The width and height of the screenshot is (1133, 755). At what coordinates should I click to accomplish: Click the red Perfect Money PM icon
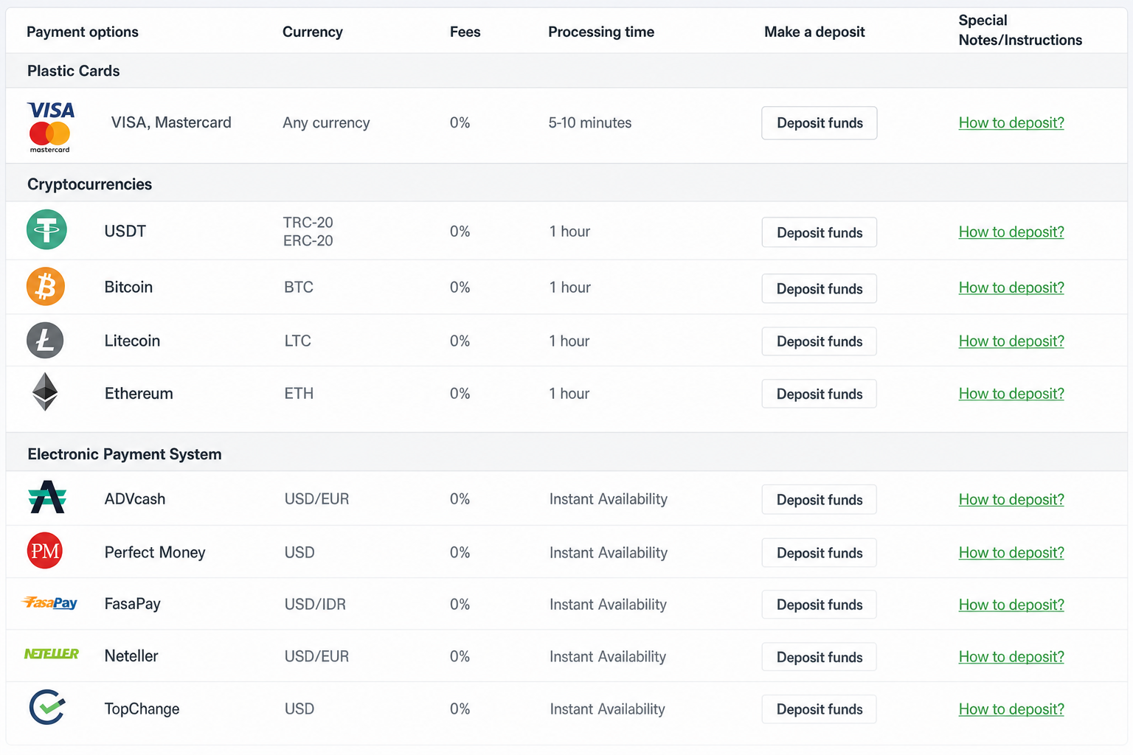pyautogui.click(x=45, y=551)
